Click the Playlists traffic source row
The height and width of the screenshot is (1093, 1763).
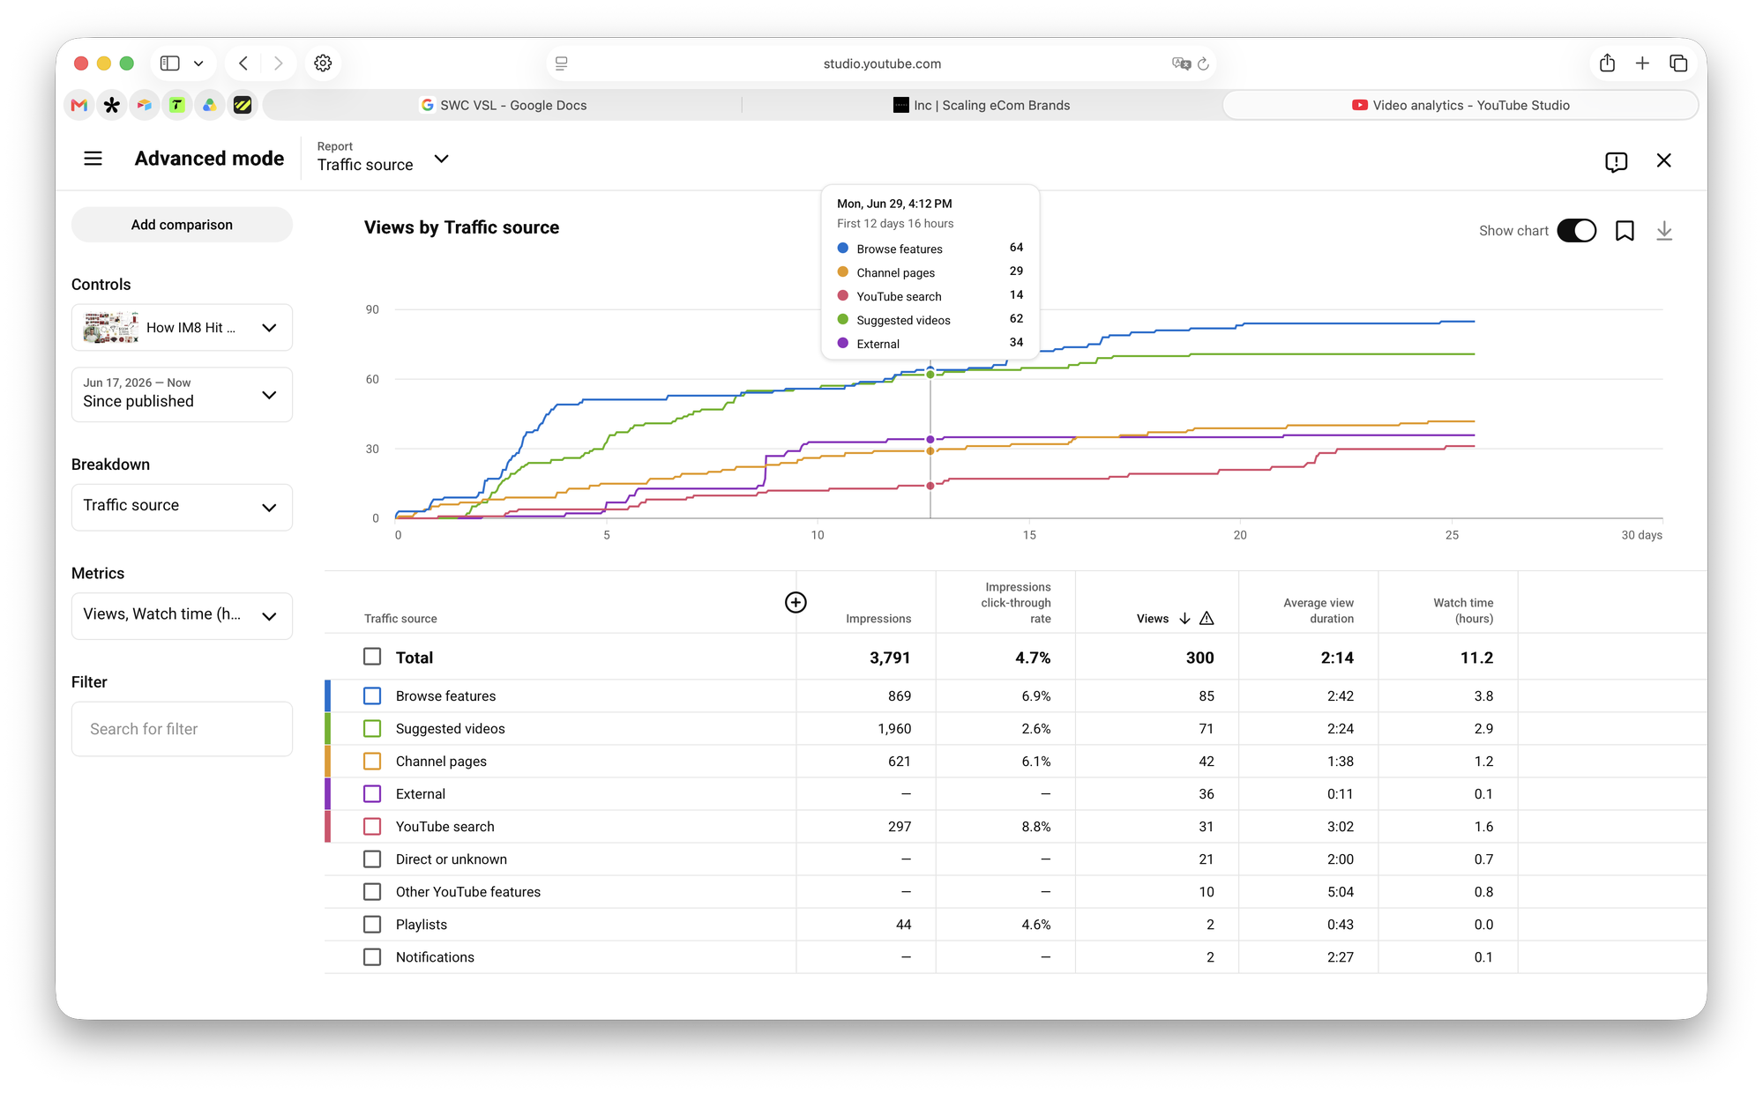(1016, 925)
